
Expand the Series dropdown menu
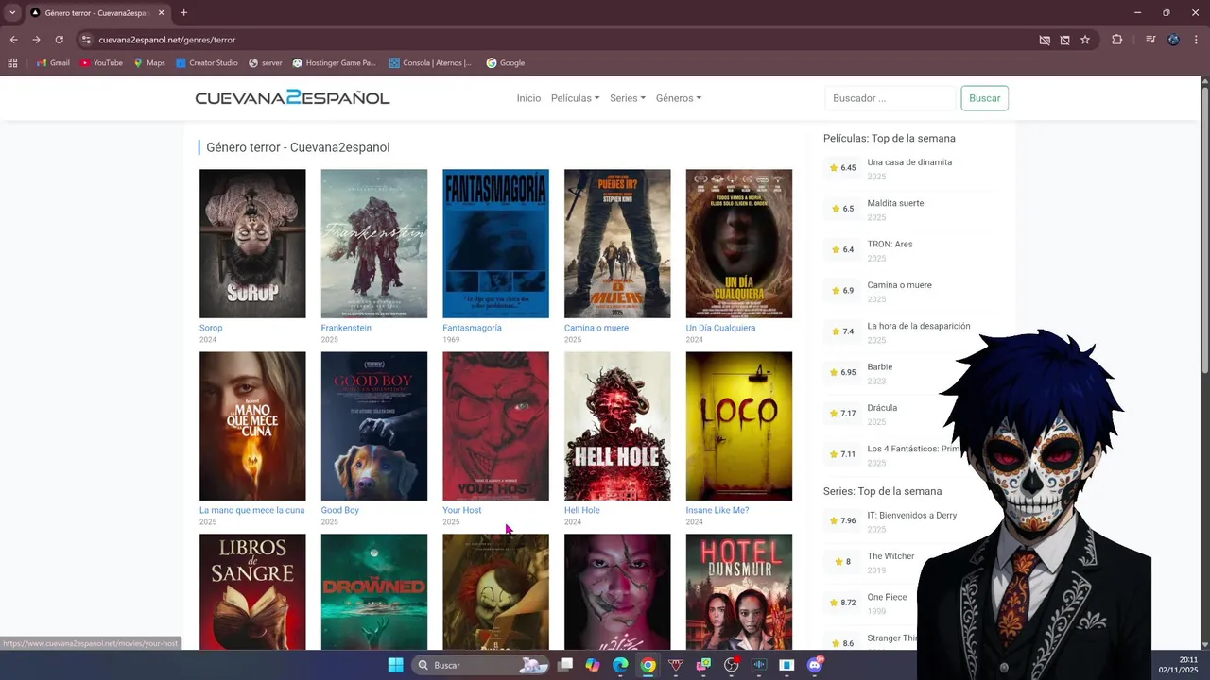pos(628,98)
